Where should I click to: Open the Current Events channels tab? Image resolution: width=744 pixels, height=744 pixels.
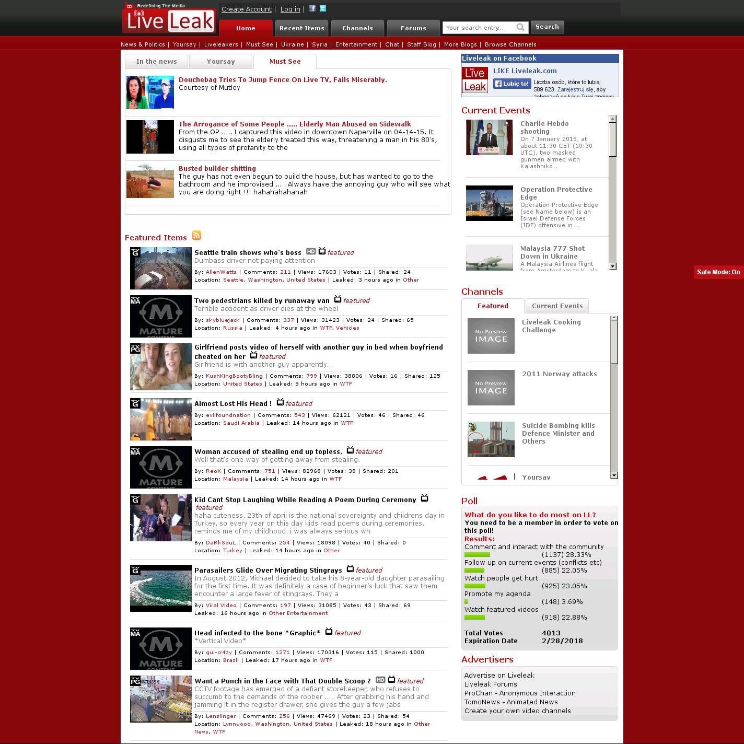click(x=557, y=306)
